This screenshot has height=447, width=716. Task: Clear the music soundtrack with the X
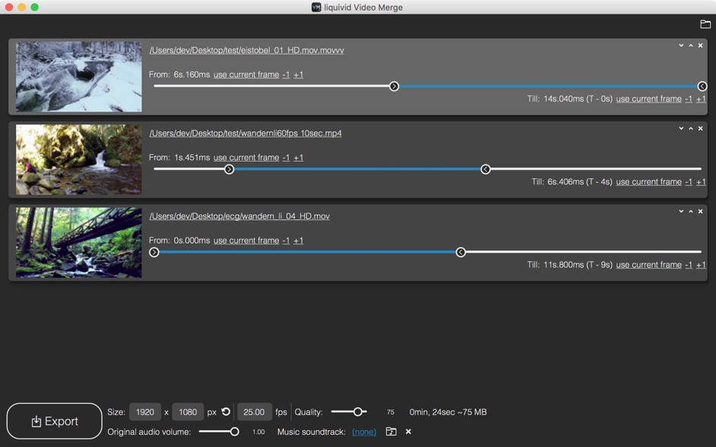click(x=408, y=432)
